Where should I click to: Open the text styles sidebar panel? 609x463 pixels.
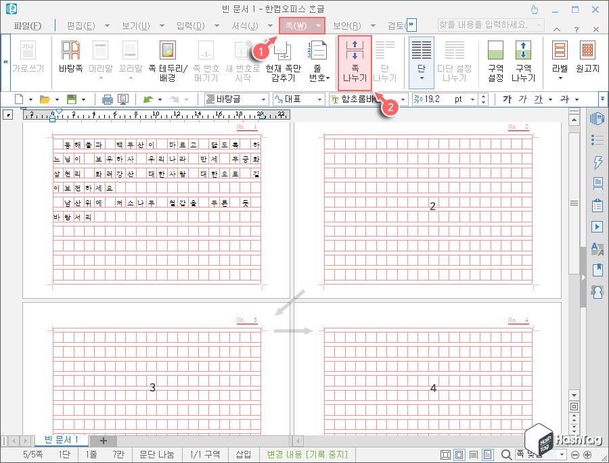597,248
